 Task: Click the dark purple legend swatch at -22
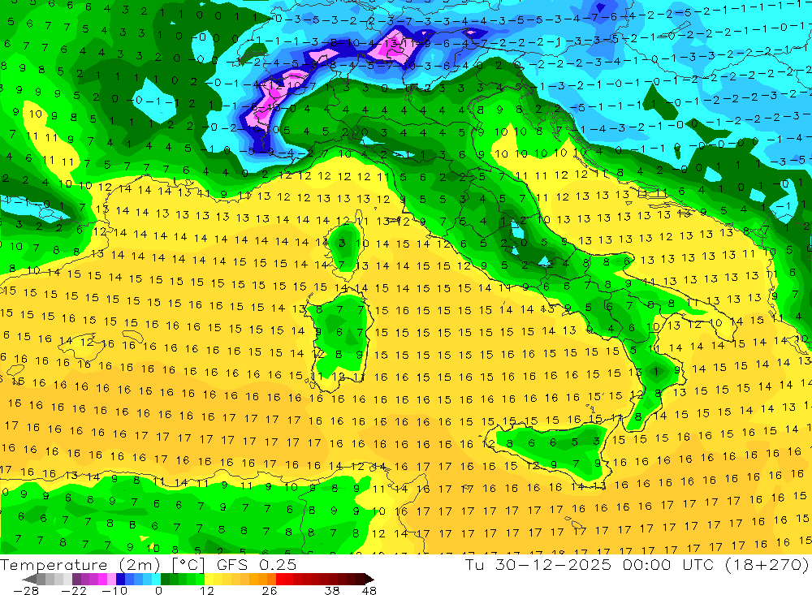[76, 579]
